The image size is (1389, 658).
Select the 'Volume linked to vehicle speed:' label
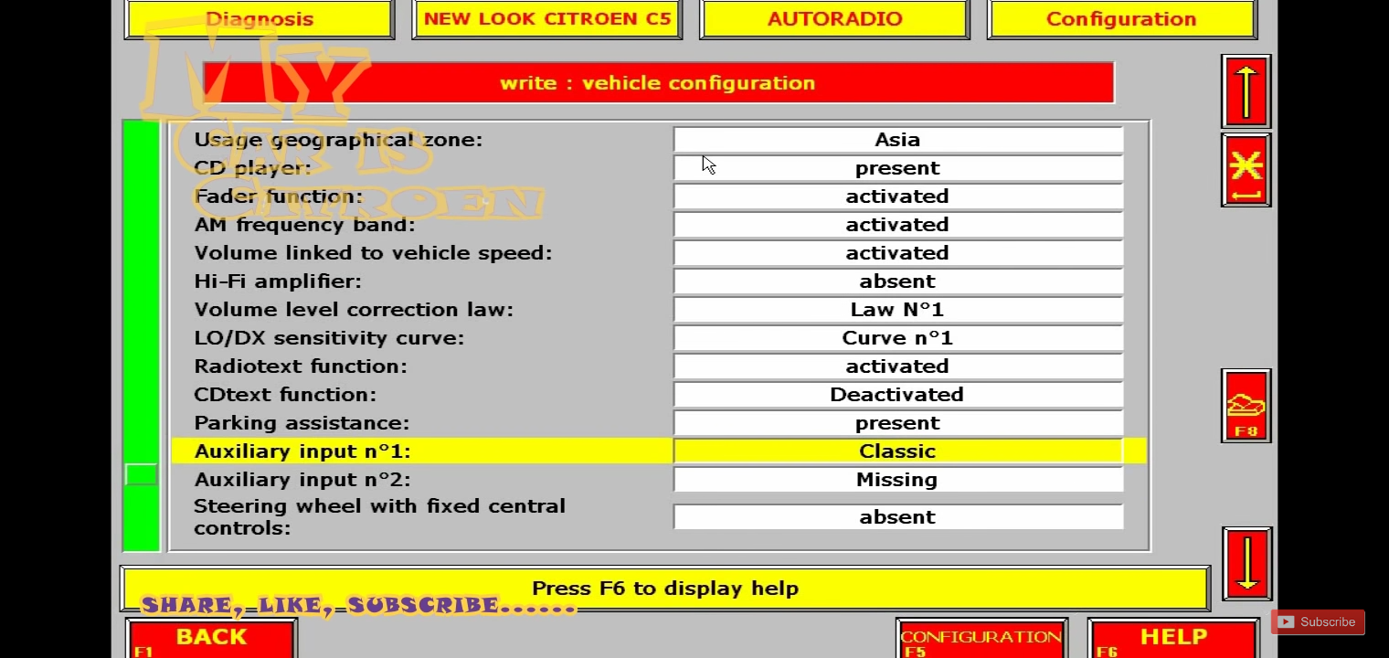(x=373, y=253)
